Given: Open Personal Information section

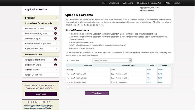Looking at the screenshot, I should click(34, 28).
